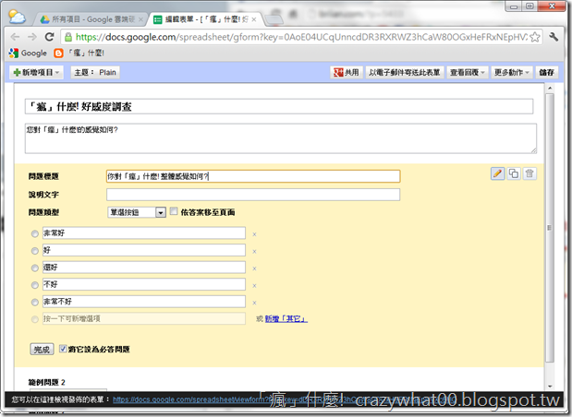Switch to the 編輯表單 tab
This screenshot has height=417, width=572.
pos(204,19)
